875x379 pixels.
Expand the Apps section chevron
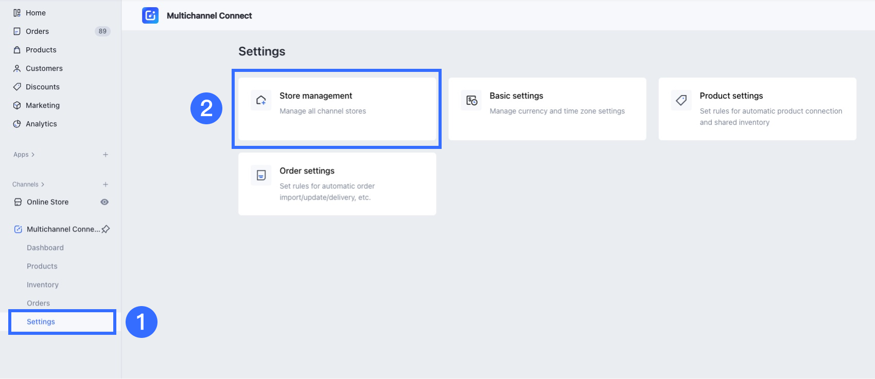(x=33, y=155)
